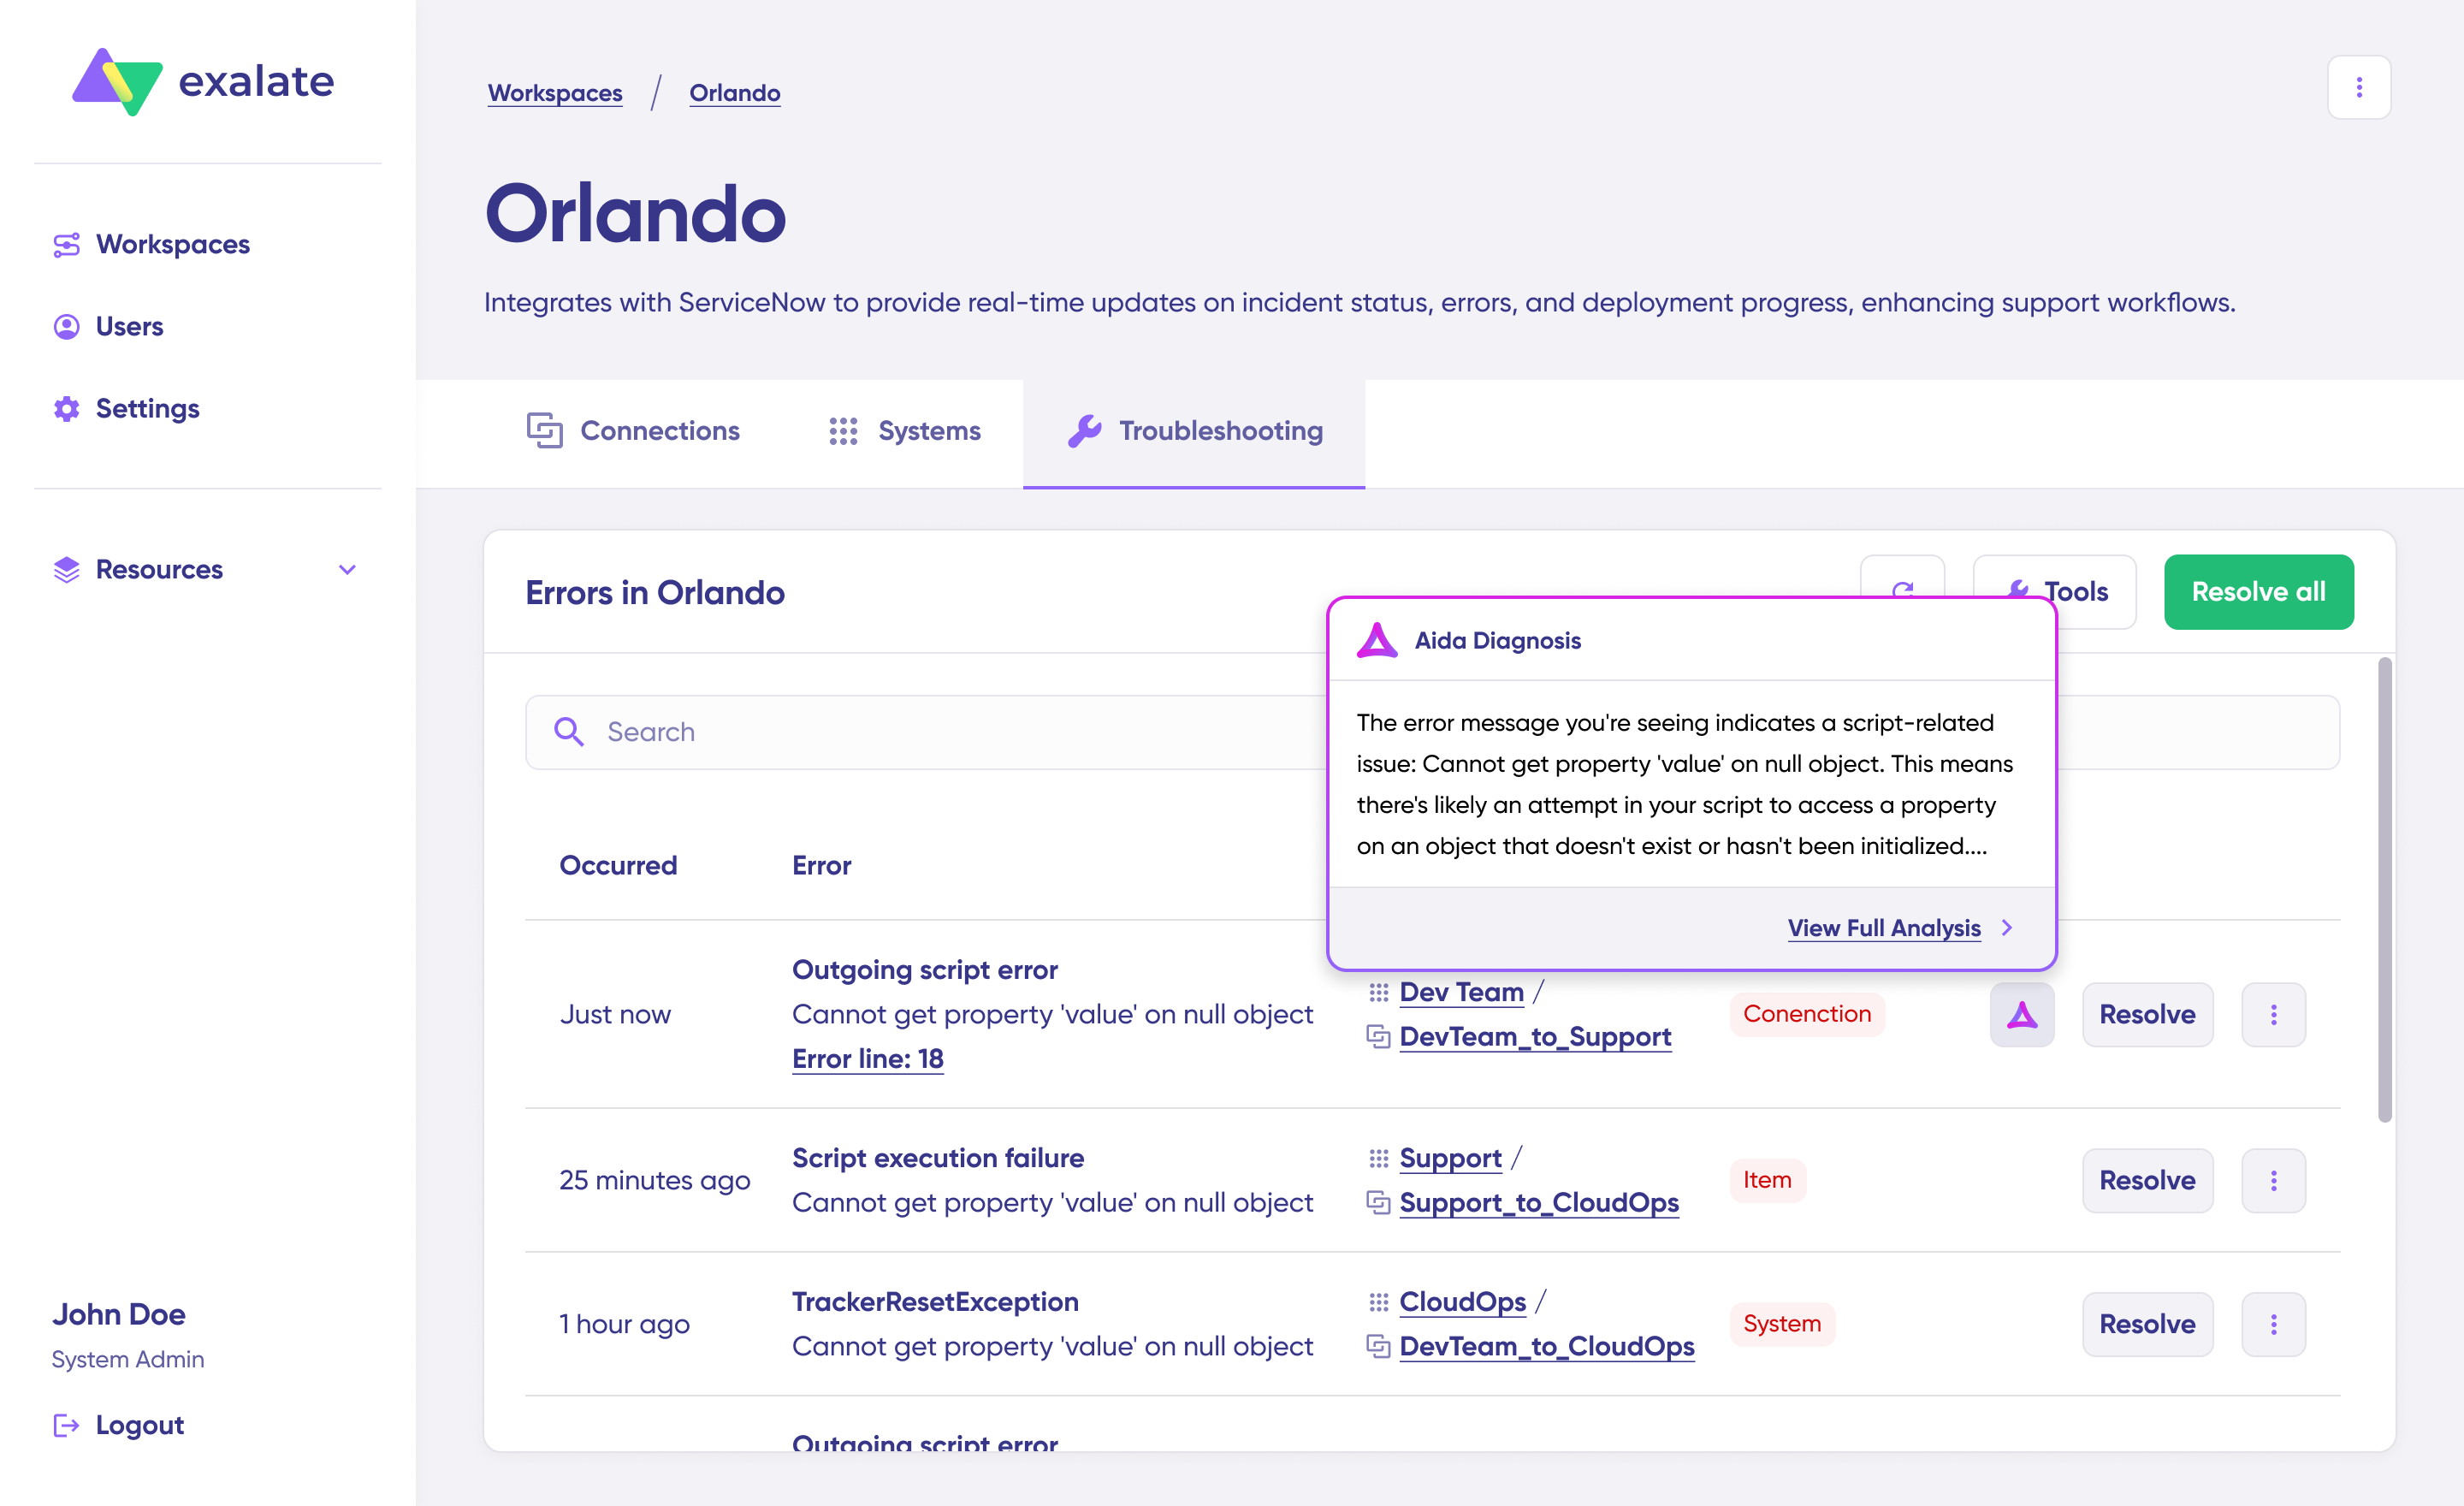The width and height of the screenshot is (2464, 1506).
Task: Click the exalate logo
Action: point(203,81)
